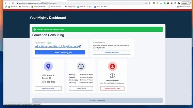Click the external-link icon beside the website URL
This screenshot has height=108, width=193.
pyautogui.click(x=80, y=46)
